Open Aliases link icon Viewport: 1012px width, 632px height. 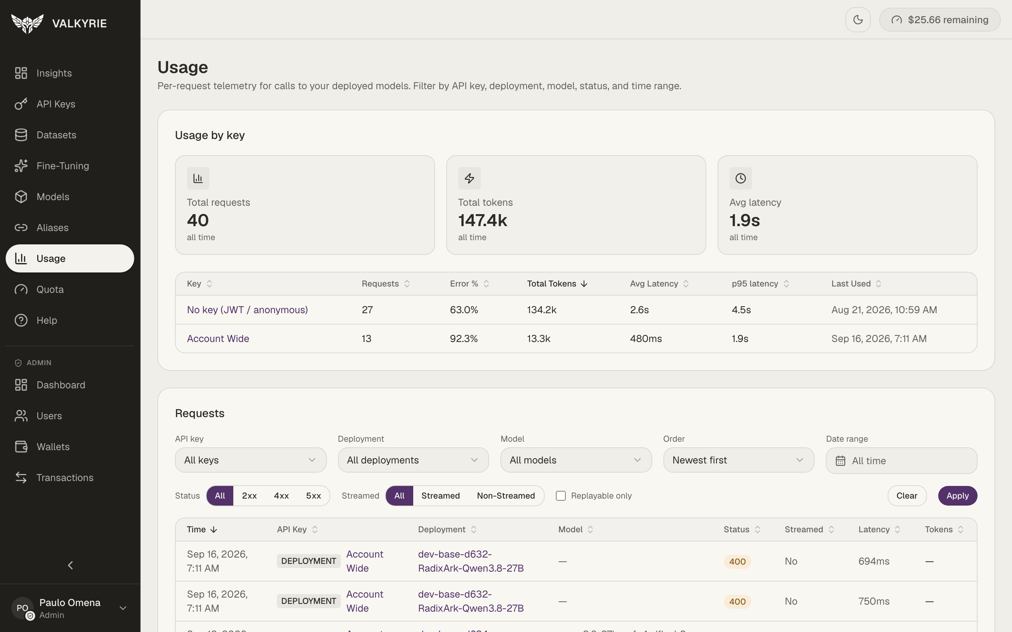[x=21, y=228]
